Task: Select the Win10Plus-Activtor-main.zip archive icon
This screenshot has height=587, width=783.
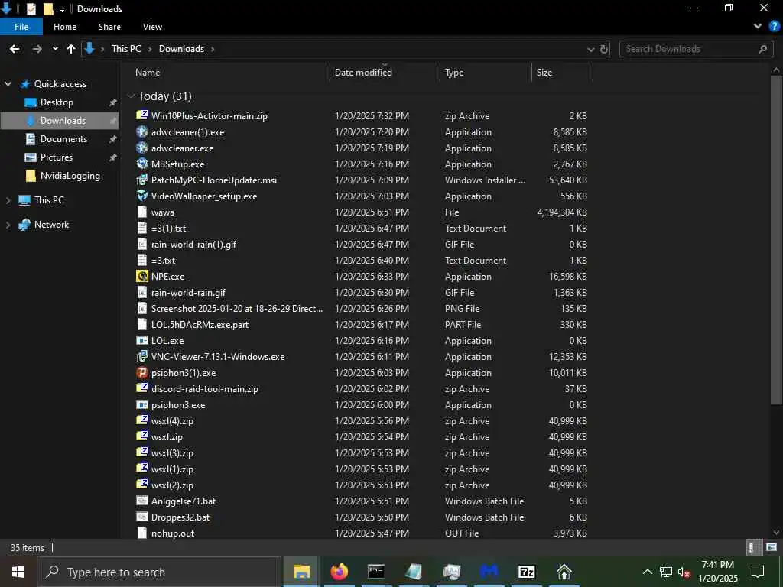Action: click(x=142, y=115)
